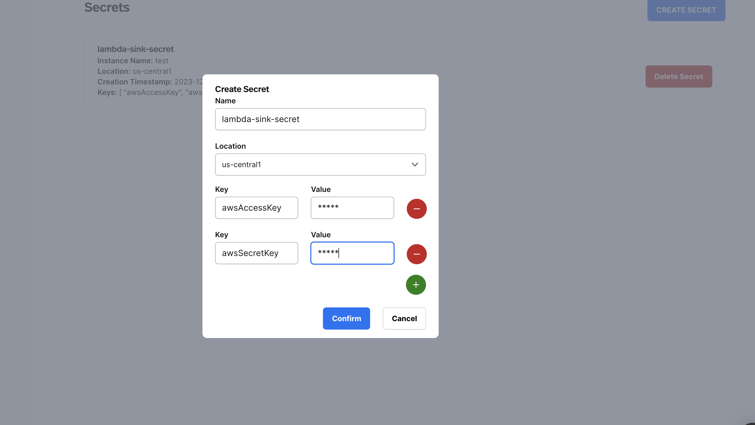Click the awsSecretKey key field
This screenshot has width=755, height=425.
(x=256, y=253)
